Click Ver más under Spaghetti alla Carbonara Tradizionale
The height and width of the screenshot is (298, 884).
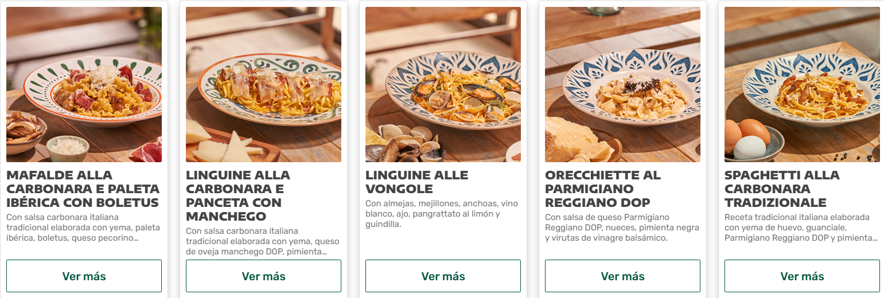(x=802, y=276)
